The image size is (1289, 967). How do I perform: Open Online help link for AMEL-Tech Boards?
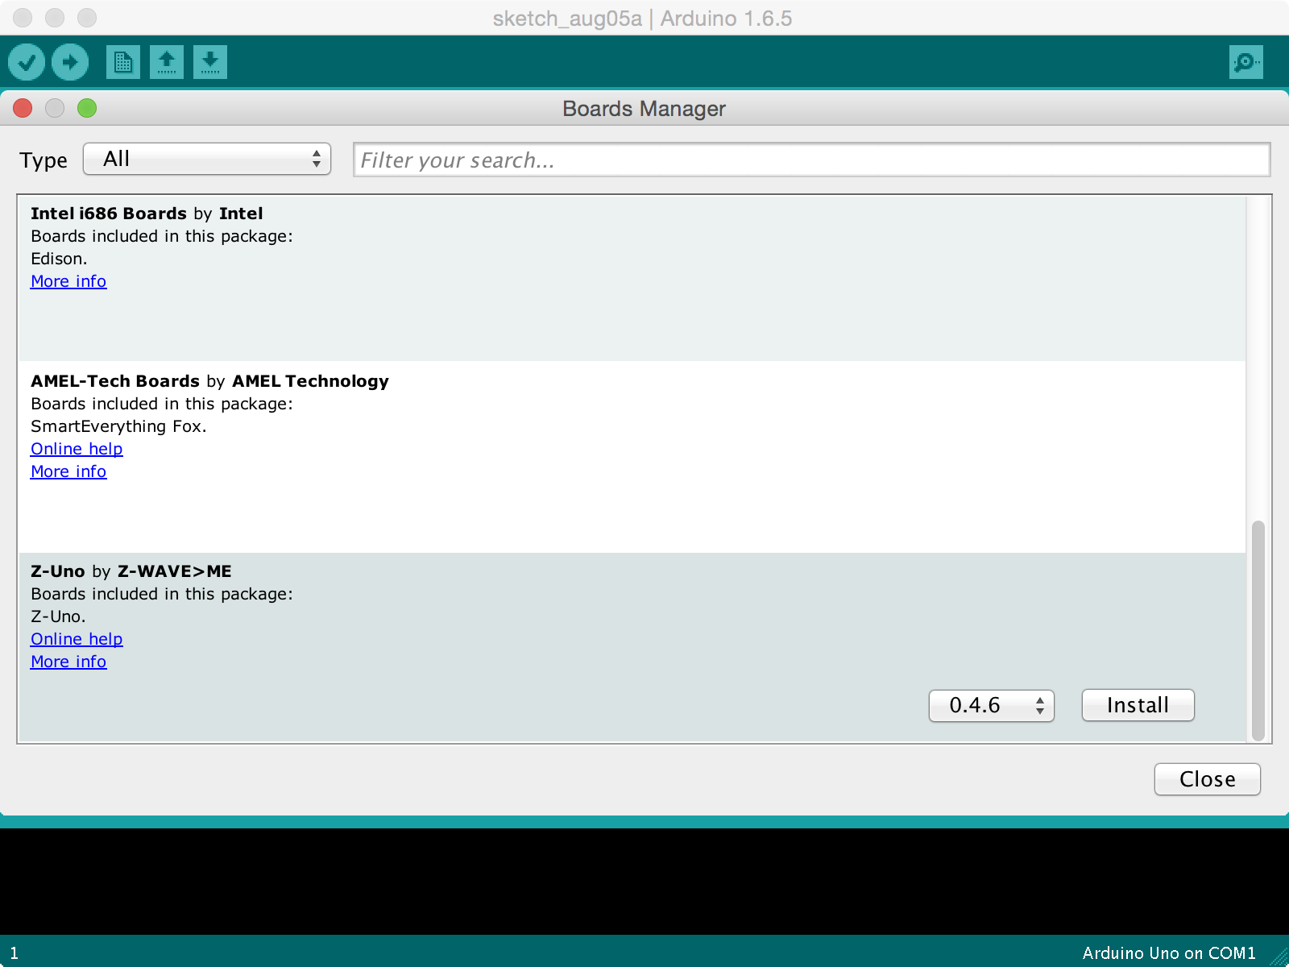point(77,449)
